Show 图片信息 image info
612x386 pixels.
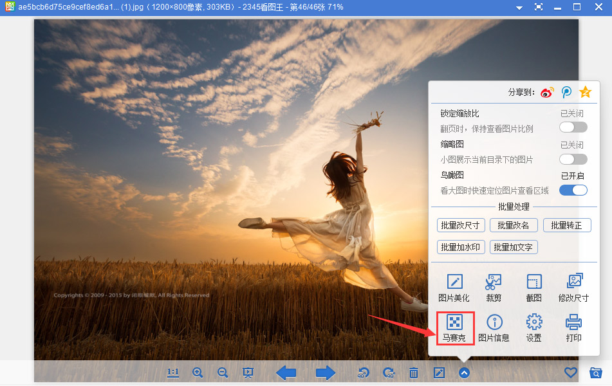click(494, 327)
